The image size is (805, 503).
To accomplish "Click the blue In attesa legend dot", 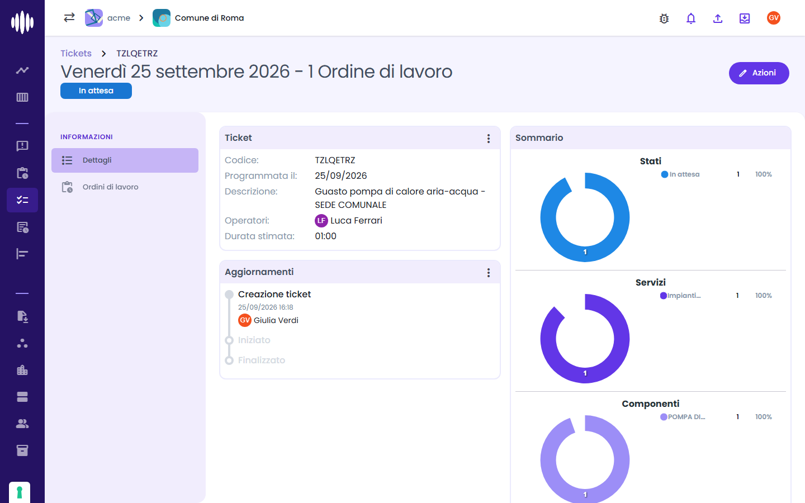I will pyautogui.click(x=665, y=174).
